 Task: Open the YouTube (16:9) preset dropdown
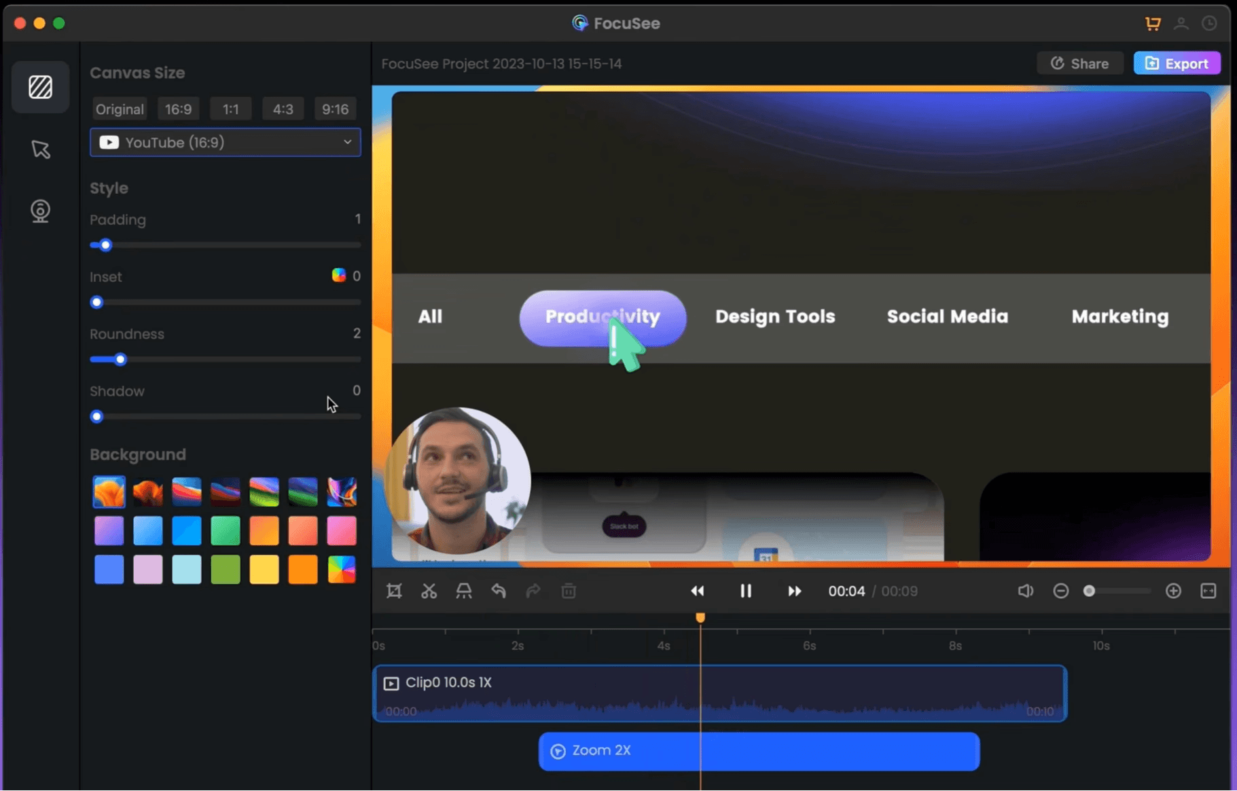[226, 143]
